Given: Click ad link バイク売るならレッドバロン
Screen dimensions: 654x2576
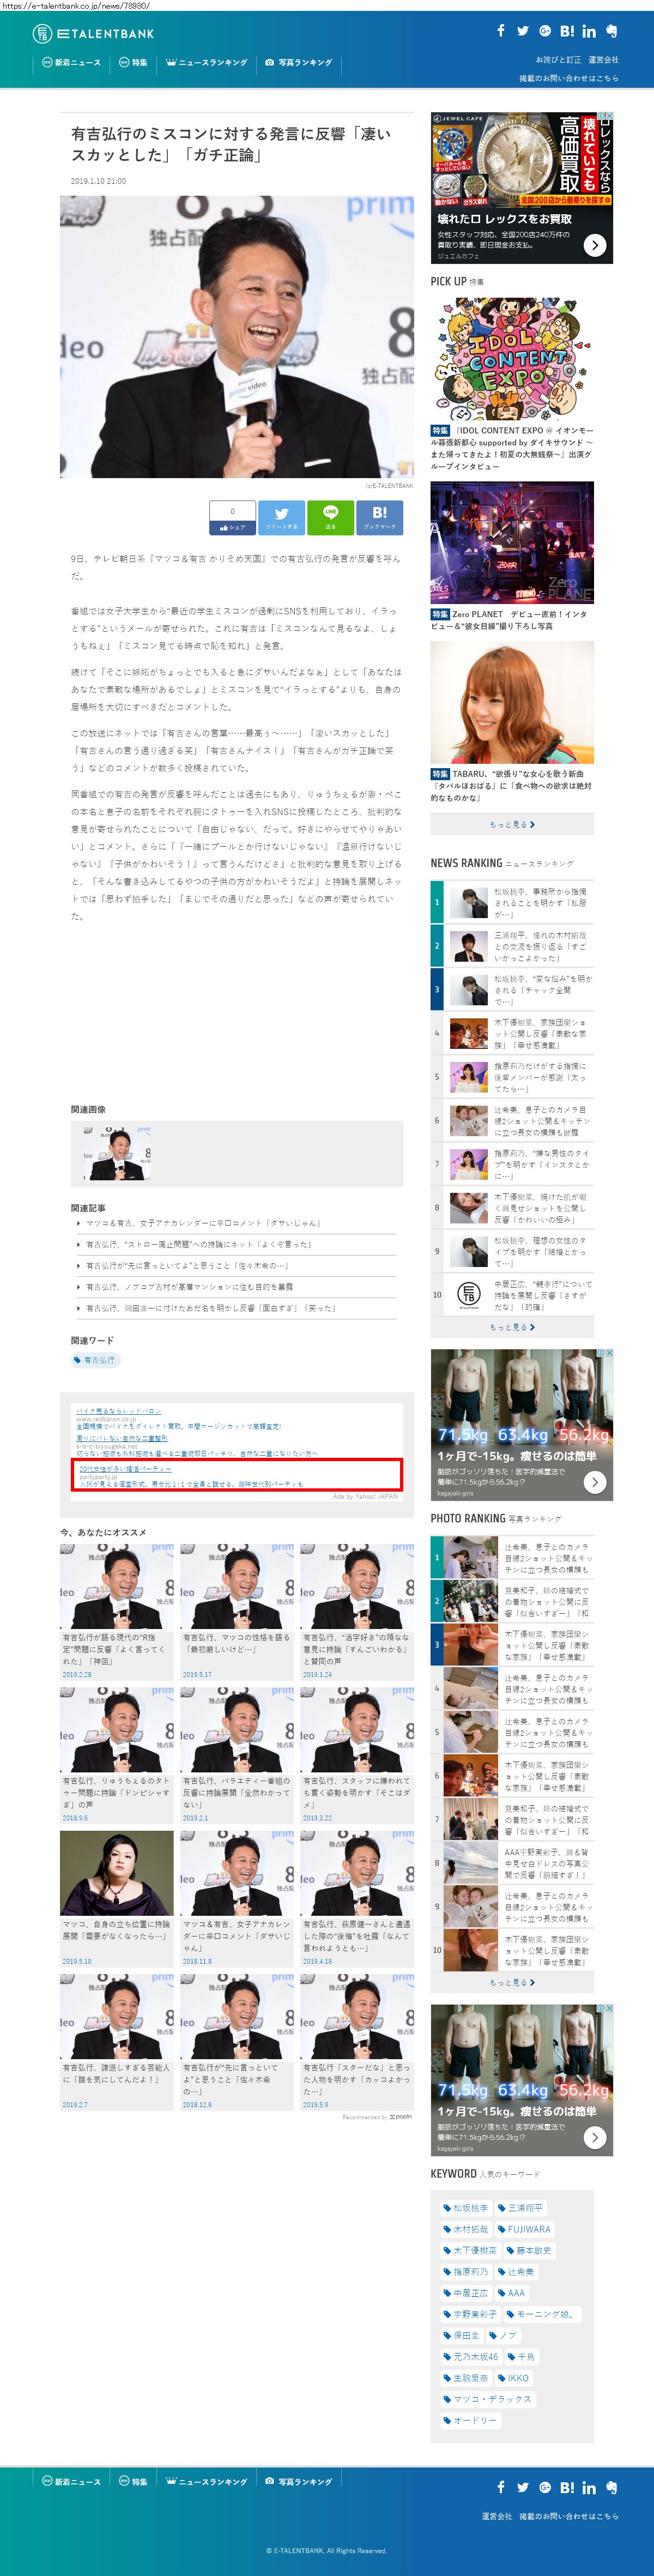Looking at the screenshot, I should [x=118, y=1411].
